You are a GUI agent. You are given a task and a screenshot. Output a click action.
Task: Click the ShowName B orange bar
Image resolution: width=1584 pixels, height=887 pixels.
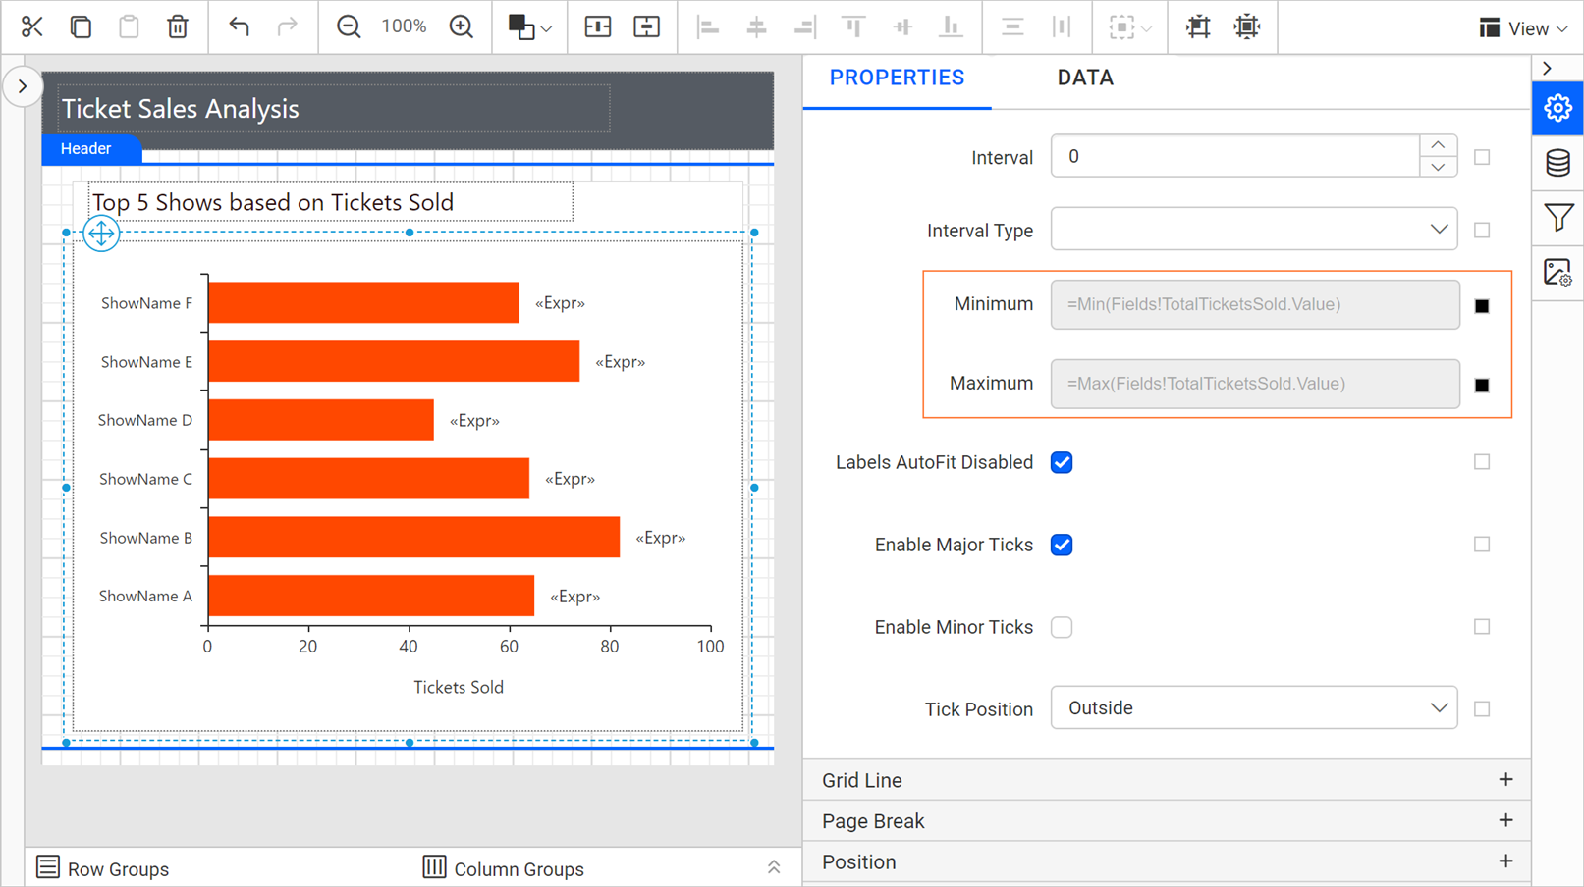[414, 538]
